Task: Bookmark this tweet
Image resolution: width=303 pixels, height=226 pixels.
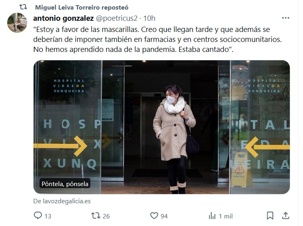Action: click(270, 216)
